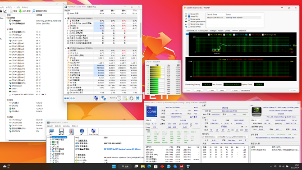The width and height of the screenshot is (302, 170).
Task: Expand the 主板 node in HWiNFO tree
Action: [x=51, y=142]
